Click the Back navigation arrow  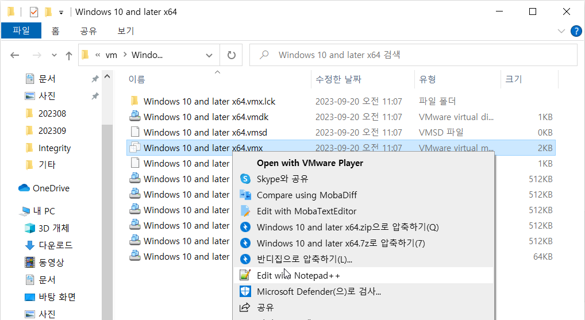(14, 55)
